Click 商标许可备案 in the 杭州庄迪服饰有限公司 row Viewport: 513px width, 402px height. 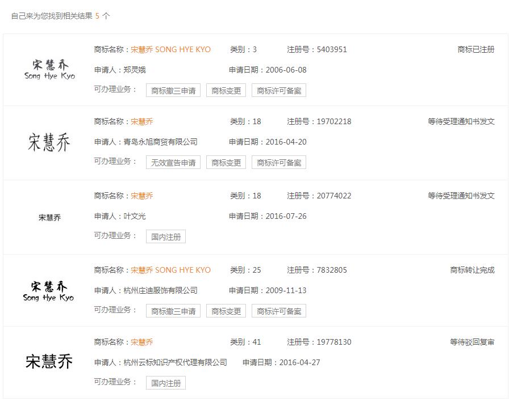pyautogui.click(x=279, y=311)
